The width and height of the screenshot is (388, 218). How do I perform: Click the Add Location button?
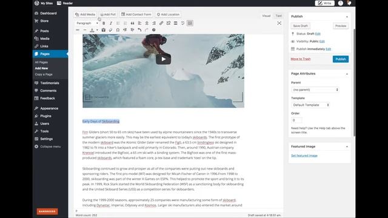click(169, 15)
